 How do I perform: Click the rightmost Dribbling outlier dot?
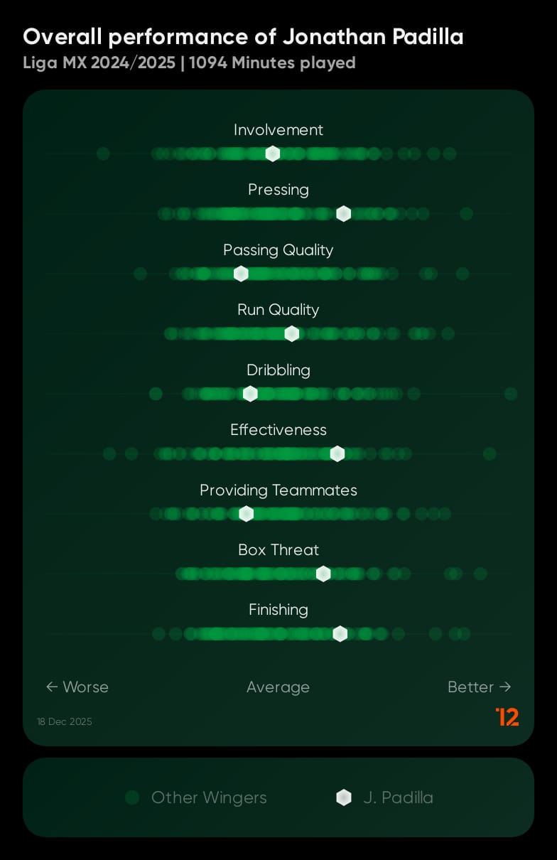click(511, 394)
